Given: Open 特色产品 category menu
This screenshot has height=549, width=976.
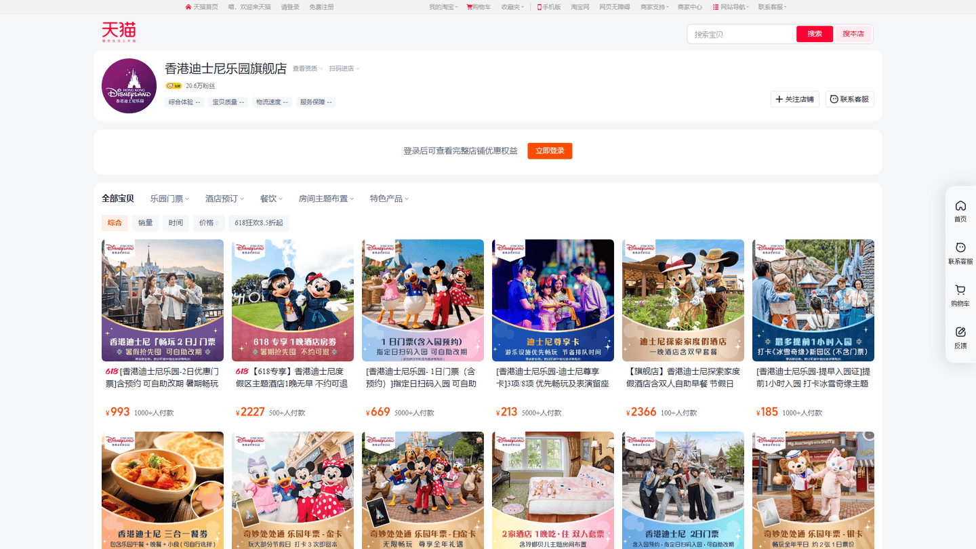Looking at the screenshot, I should (390, 199).
